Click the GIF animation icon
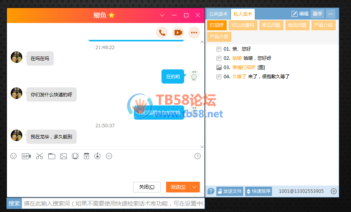 (x=26, y=156)
